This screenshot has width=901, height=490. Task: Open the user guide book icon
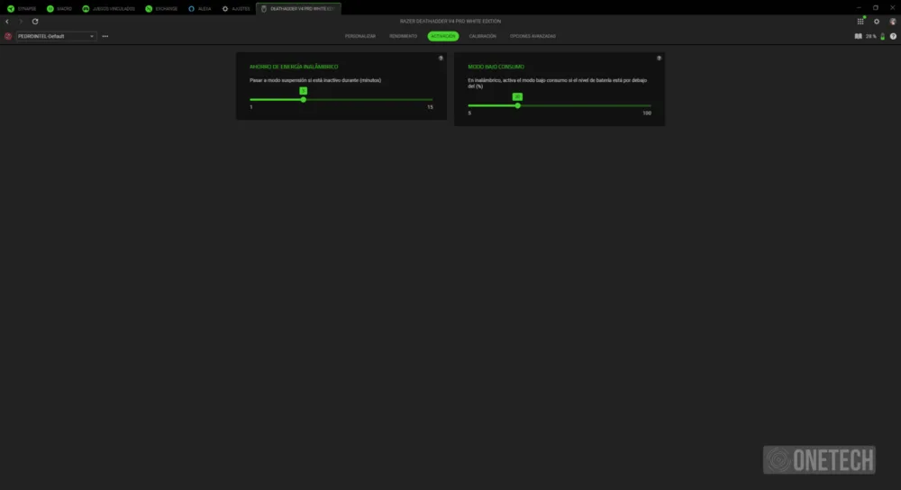pos(858,36)
